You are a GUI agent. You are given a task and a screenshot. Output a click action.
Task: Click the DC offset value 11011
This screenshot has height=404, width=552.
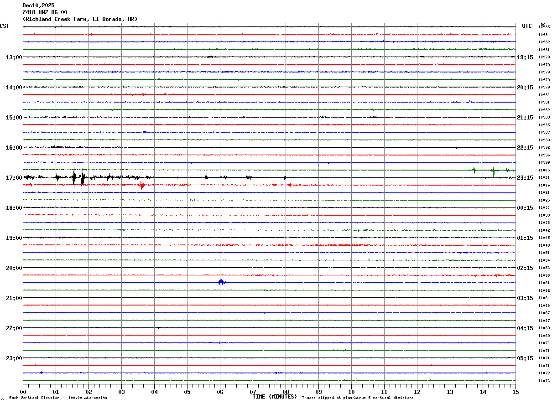click(x=544, y=177)
